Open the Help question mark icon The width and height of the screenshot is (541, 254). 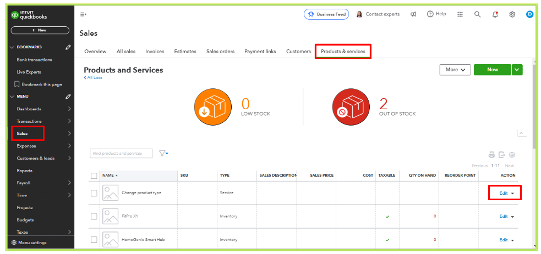coord(430,14)
